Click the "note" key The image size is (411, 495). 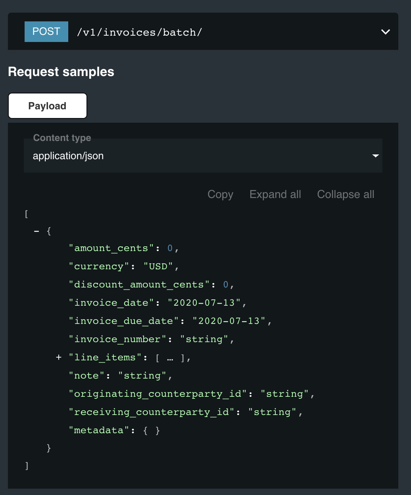(86, 376)
